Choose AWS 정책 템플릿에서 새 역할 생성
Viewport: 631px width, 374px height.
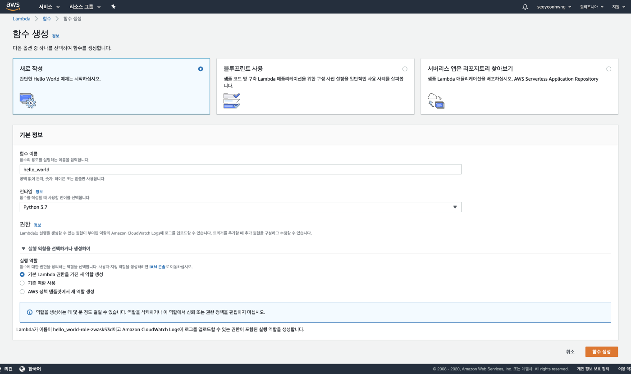[x=22, y=292]
